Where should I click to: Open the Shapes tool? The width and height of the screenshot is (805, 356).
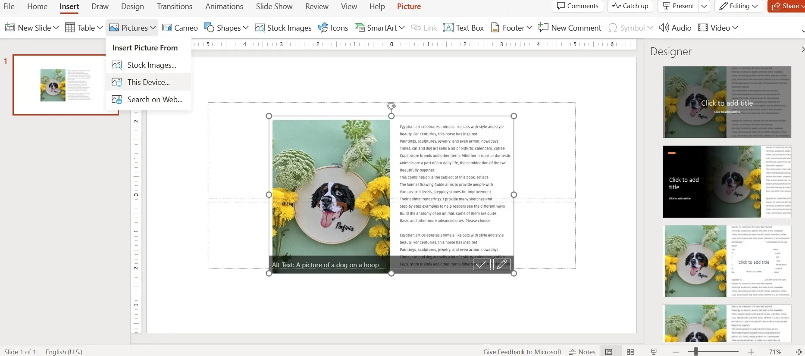pos(209,28)
